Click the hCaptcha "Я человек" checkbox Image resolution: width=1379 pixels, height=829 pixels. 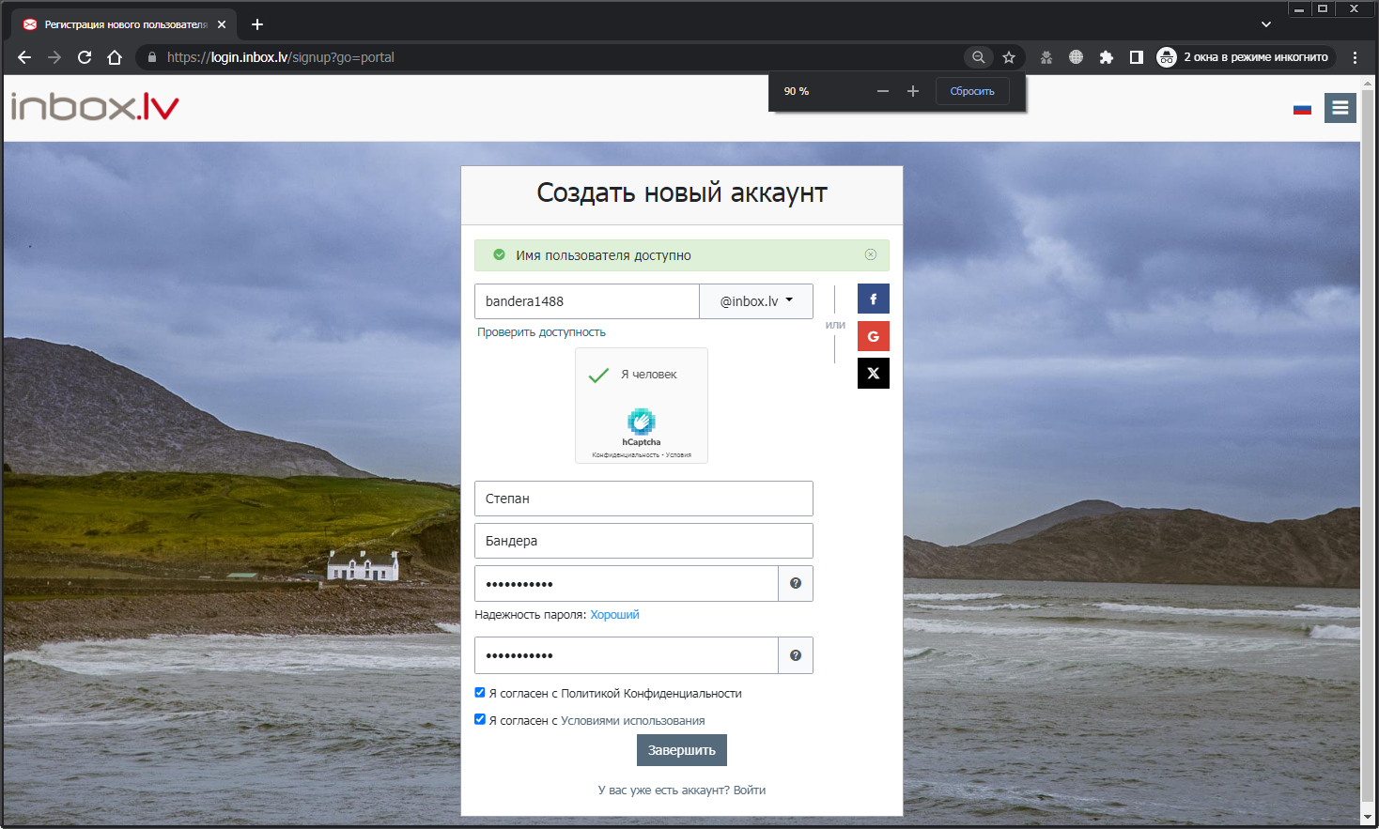598,376
